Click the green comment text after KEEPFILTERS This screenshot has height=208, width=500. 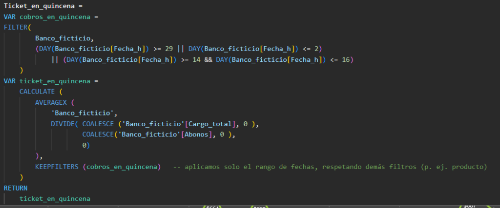(x=330, y=167)
